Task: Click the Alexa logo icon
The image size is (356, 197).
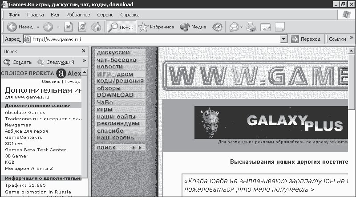Action: (x=61, y=73)
